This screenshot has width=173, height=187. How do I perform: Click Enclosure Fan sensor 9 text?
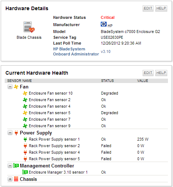49,126
